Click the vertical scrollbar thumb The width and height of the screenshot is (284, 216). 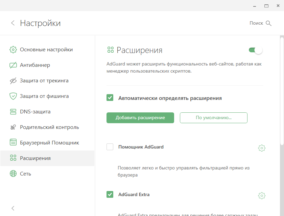[x=282, y=91]
